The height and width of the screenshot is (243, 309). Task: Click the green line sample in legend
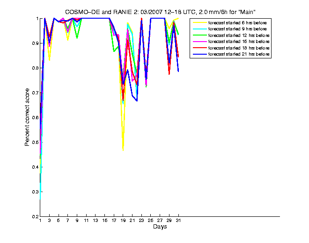200,35
